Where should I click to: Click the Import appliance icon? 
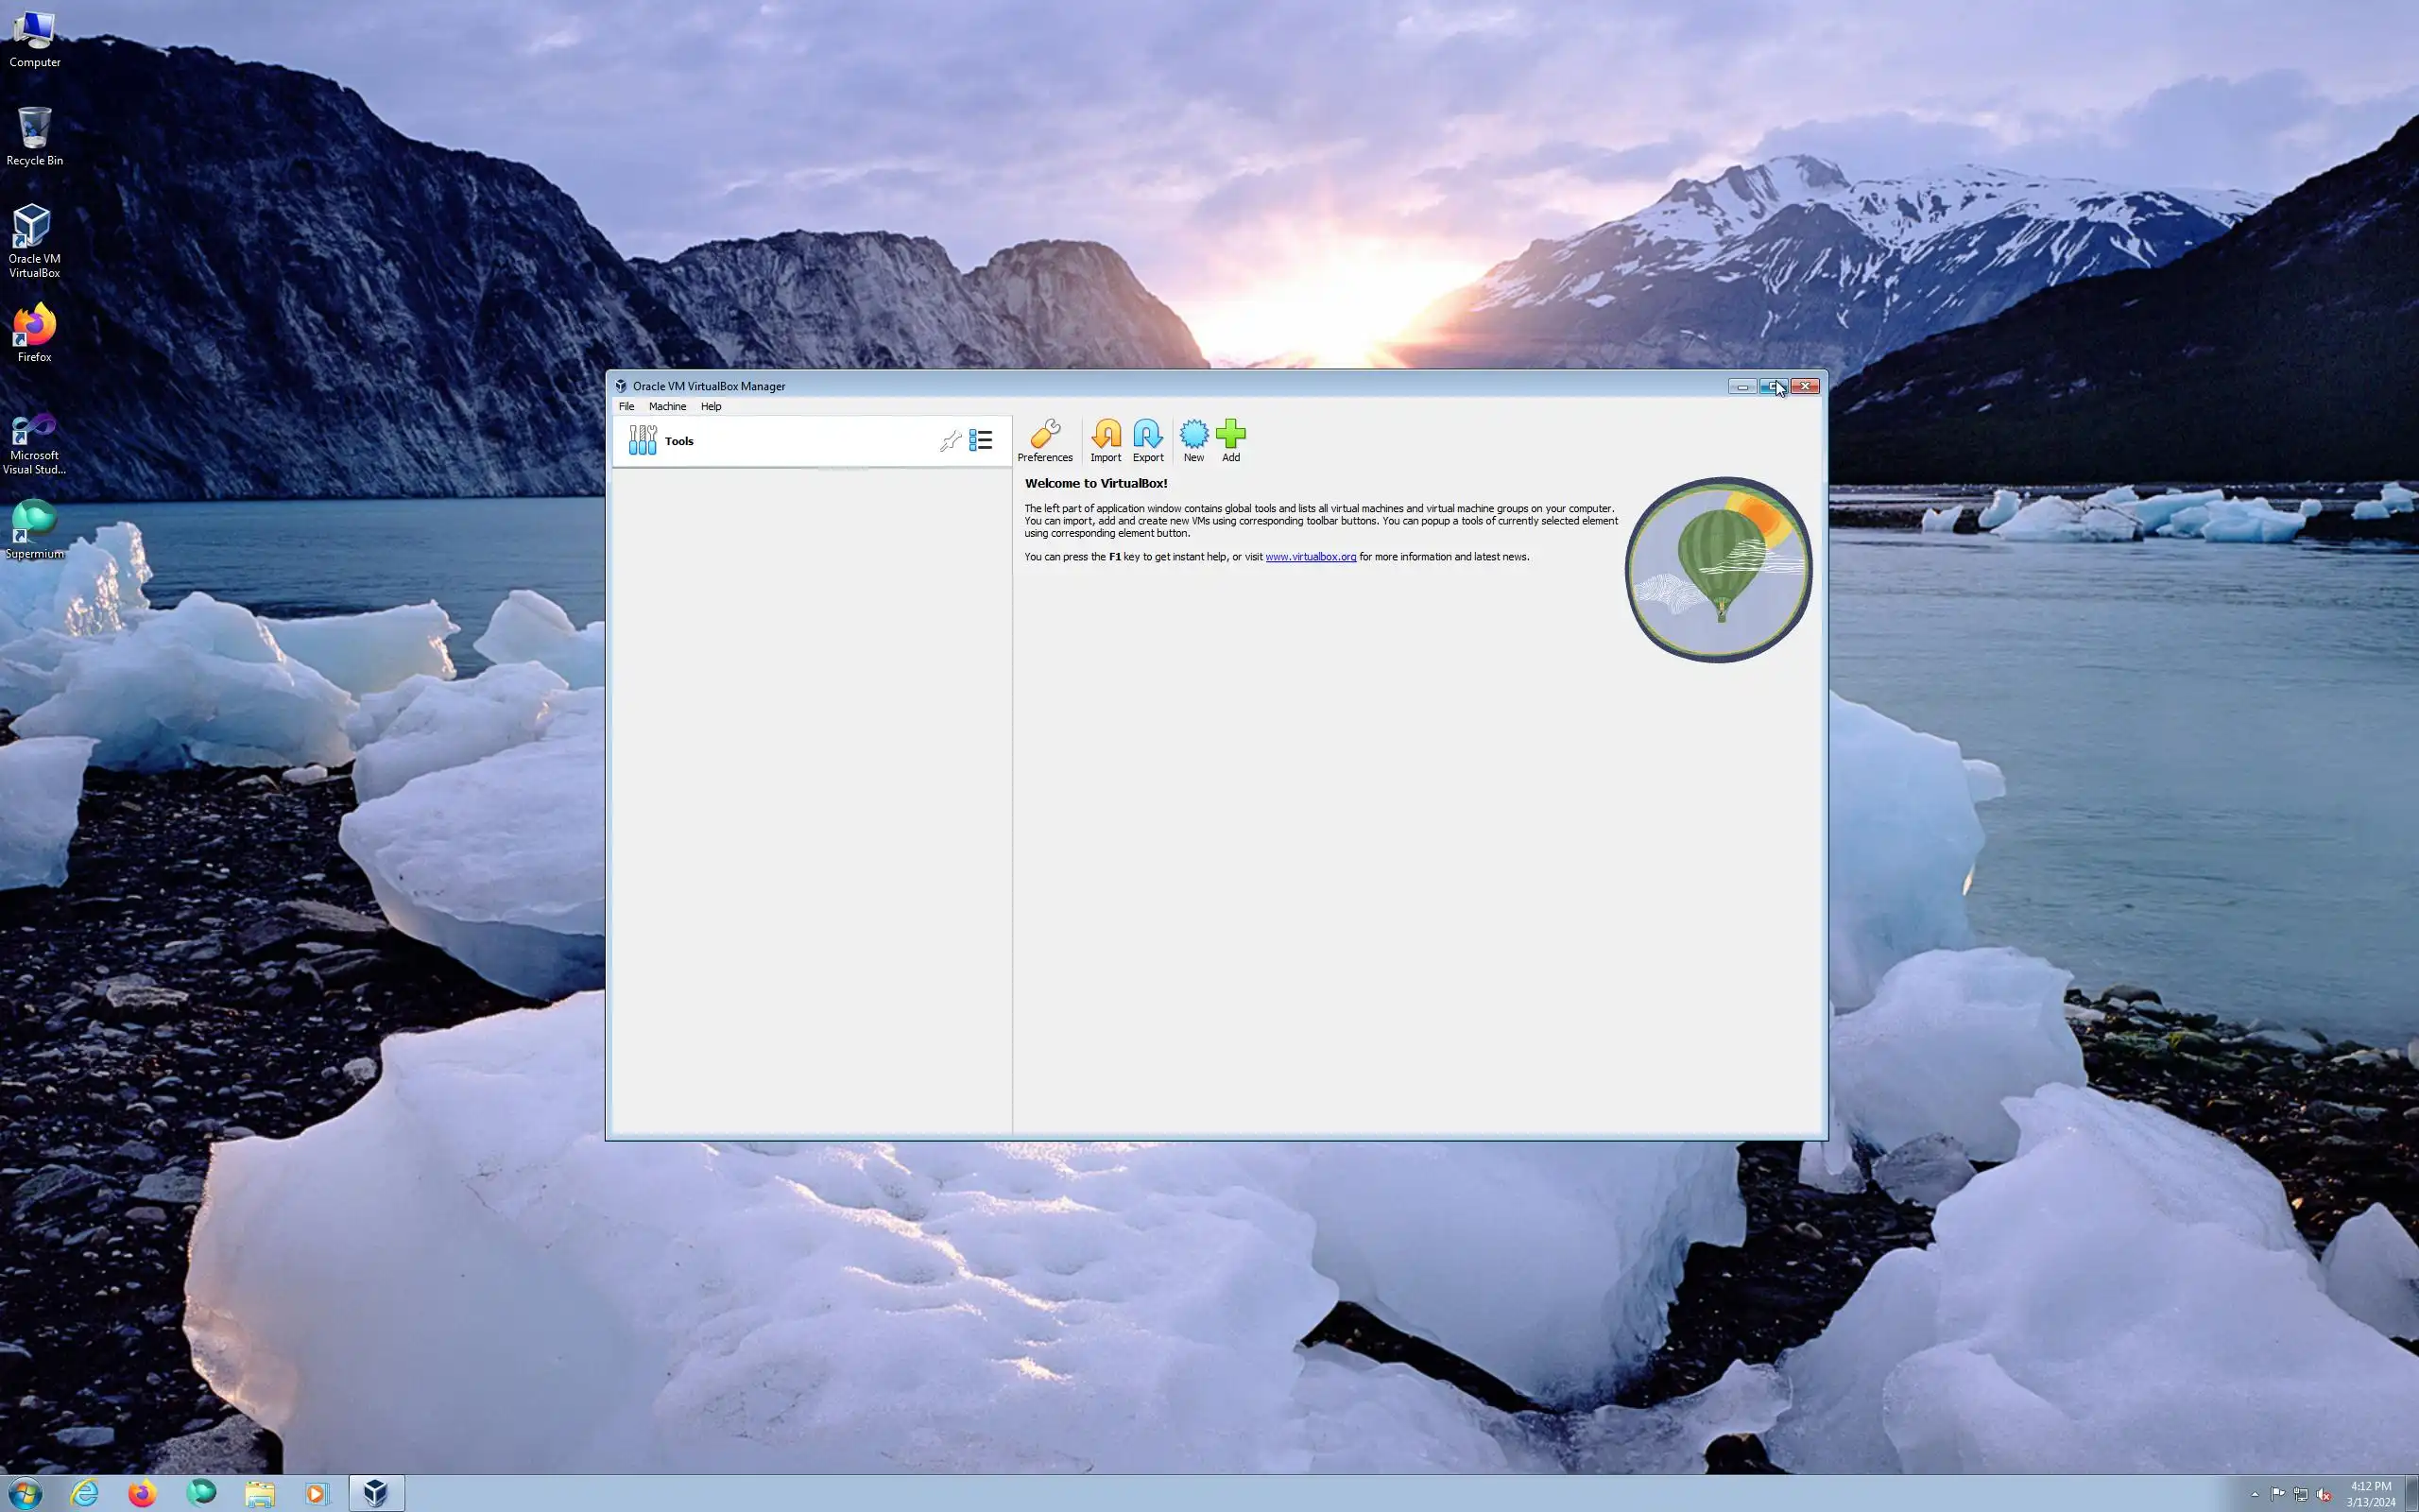click(1106, 440)
